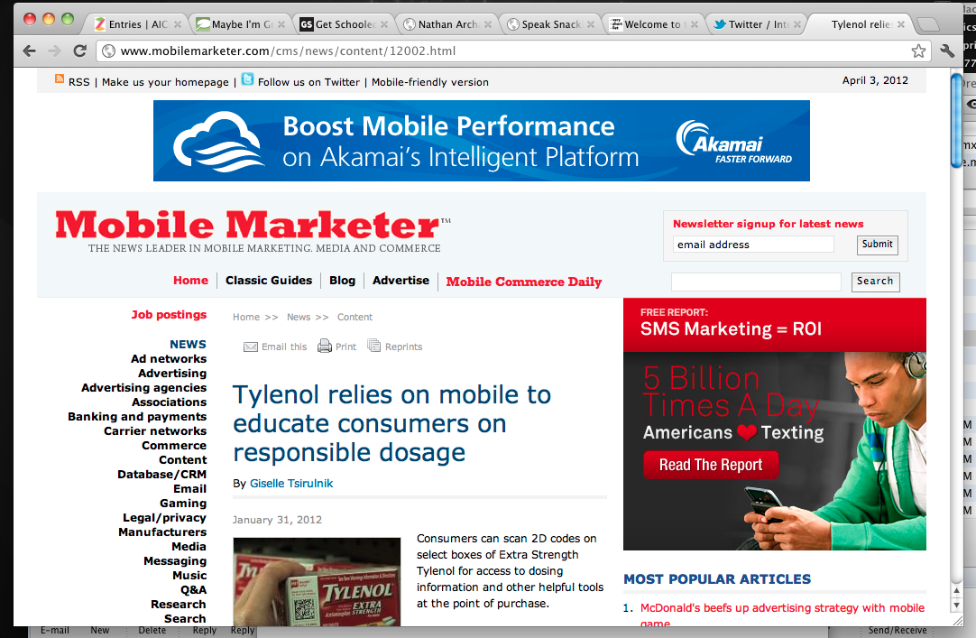Screen dimensions: 976x638
Task: Open the Ad networks category
Action: [169, 359]
